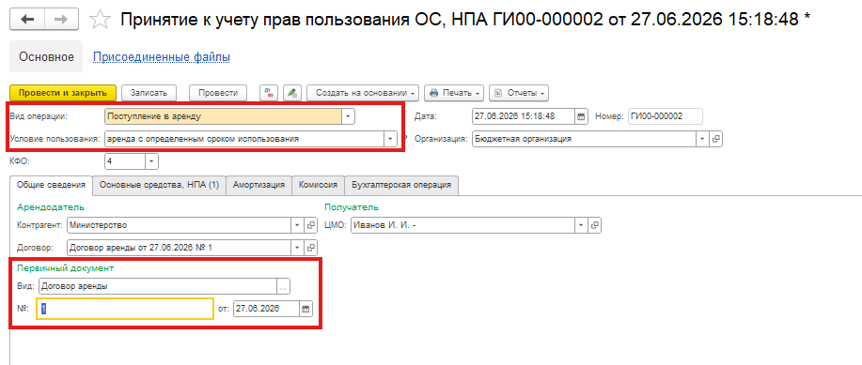Click ellipsis button for Вид document field
862x365 pixels.
[284, 286]
